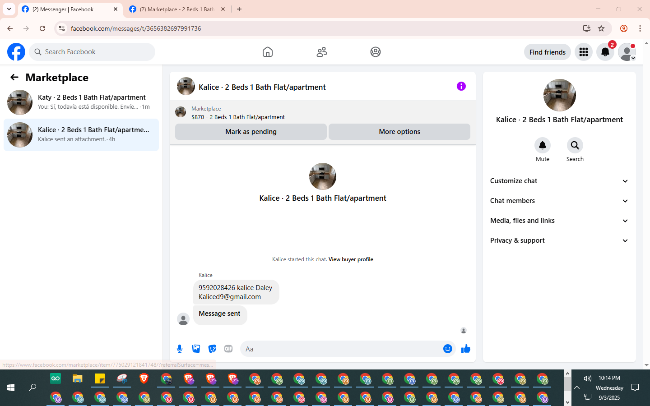This screenshot has width=650, height=406.
Task: Expand the Customize chat section
Action: click(x=560, y=181)
